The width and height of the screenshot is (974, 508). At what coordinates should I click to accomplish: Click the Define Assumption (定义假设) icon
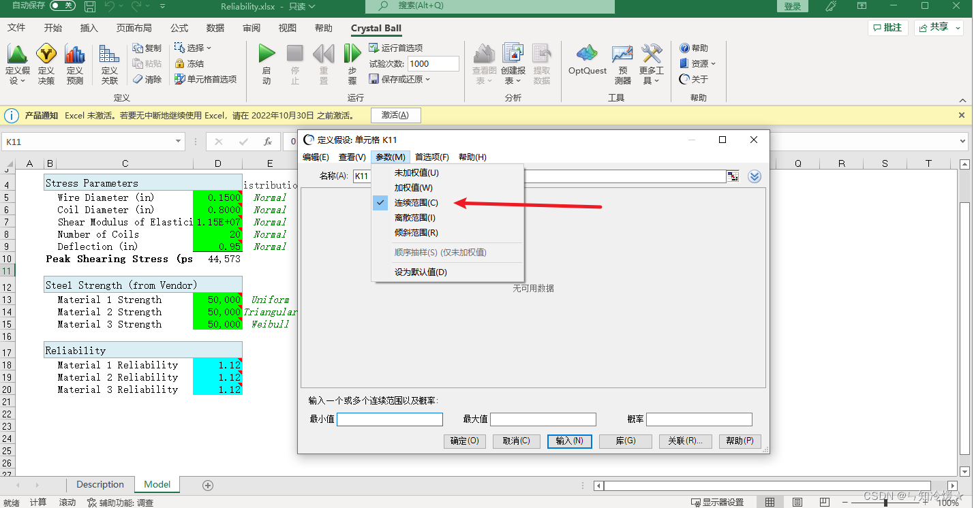coord(18,64)
